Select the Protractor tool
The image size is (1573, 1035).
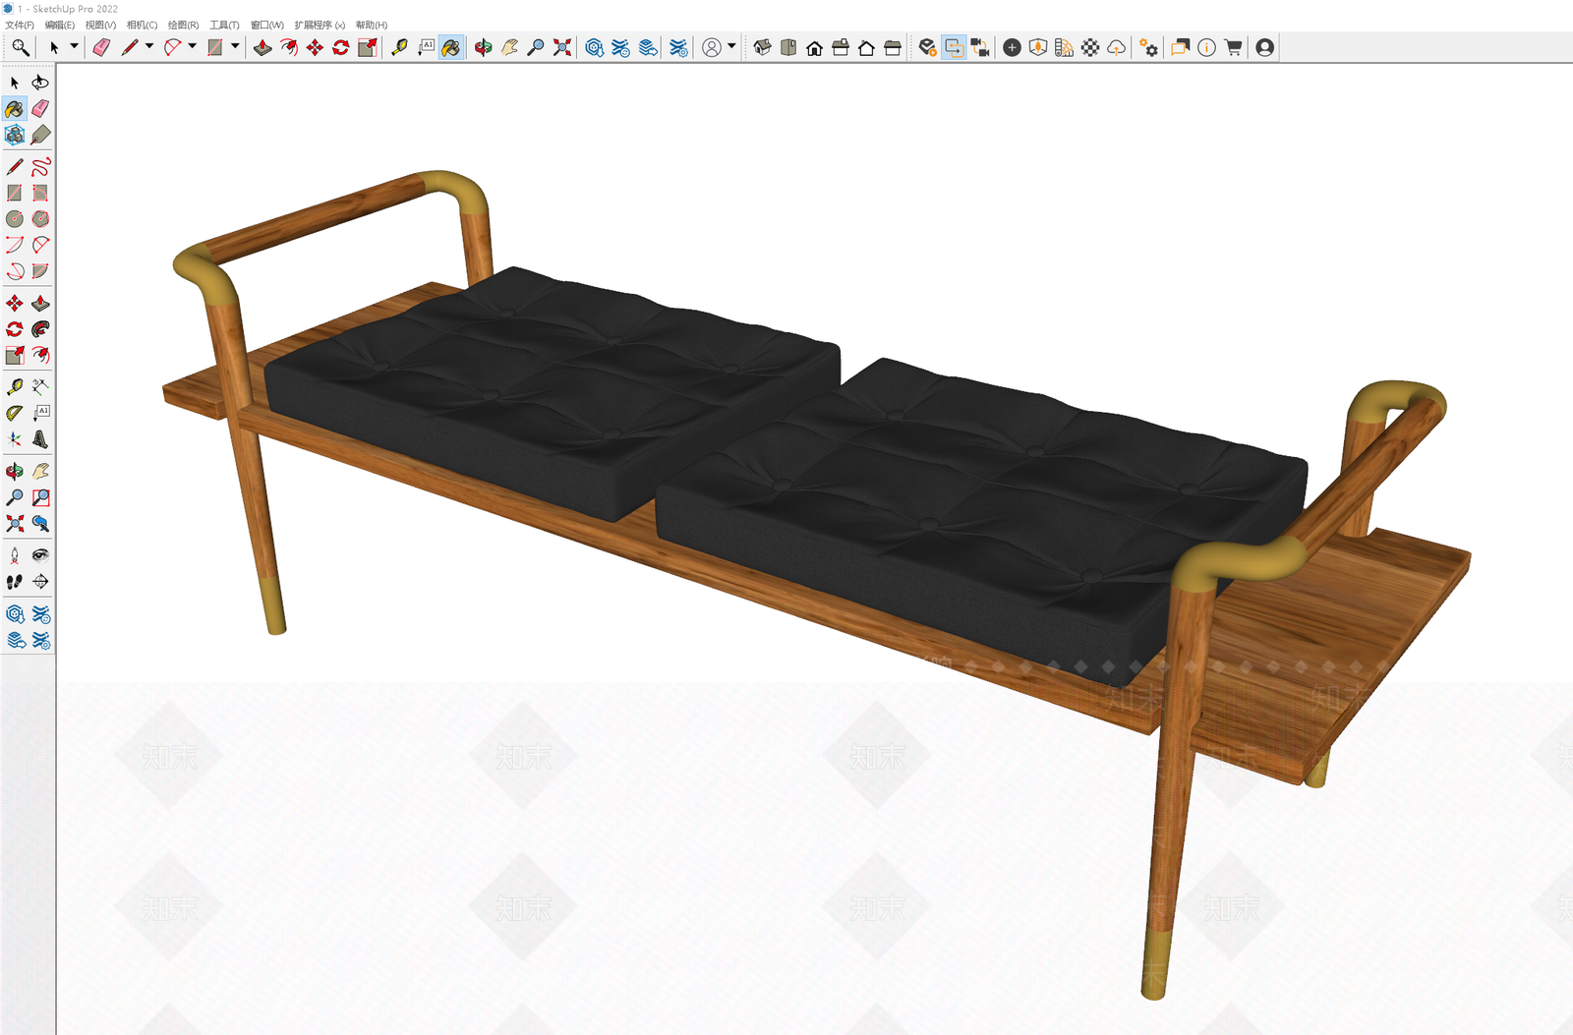[15, 413]
